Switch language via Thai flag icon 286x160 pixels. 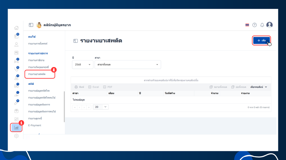(x=247, y=25)
